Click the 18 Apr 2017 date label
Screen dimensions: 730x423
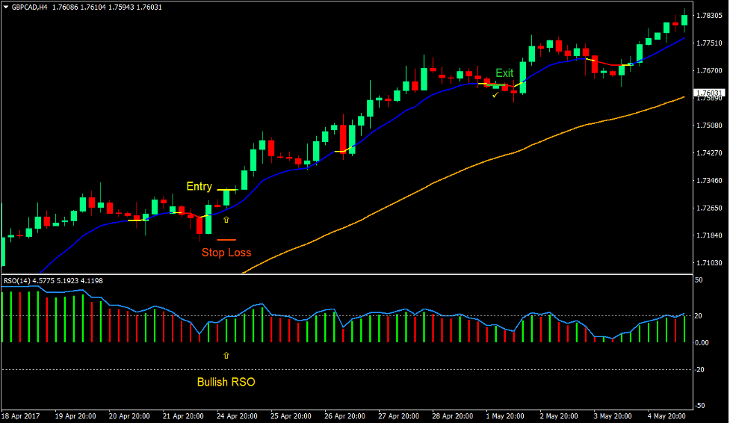click(21, 416)
